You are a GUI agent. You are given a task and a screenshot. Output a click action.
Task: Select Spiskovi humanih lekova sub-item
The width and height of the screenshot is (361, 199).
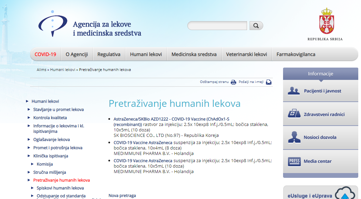point(60,188)
